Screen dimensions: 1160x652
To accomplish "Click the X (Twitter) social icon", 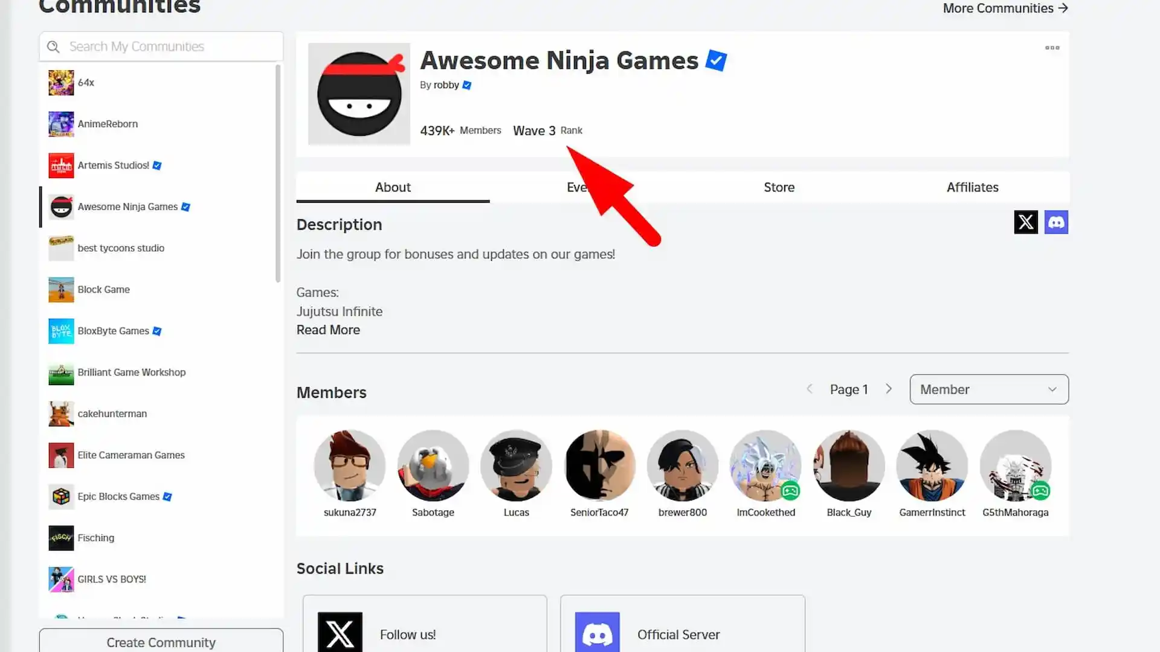I will coord(1025,222).
